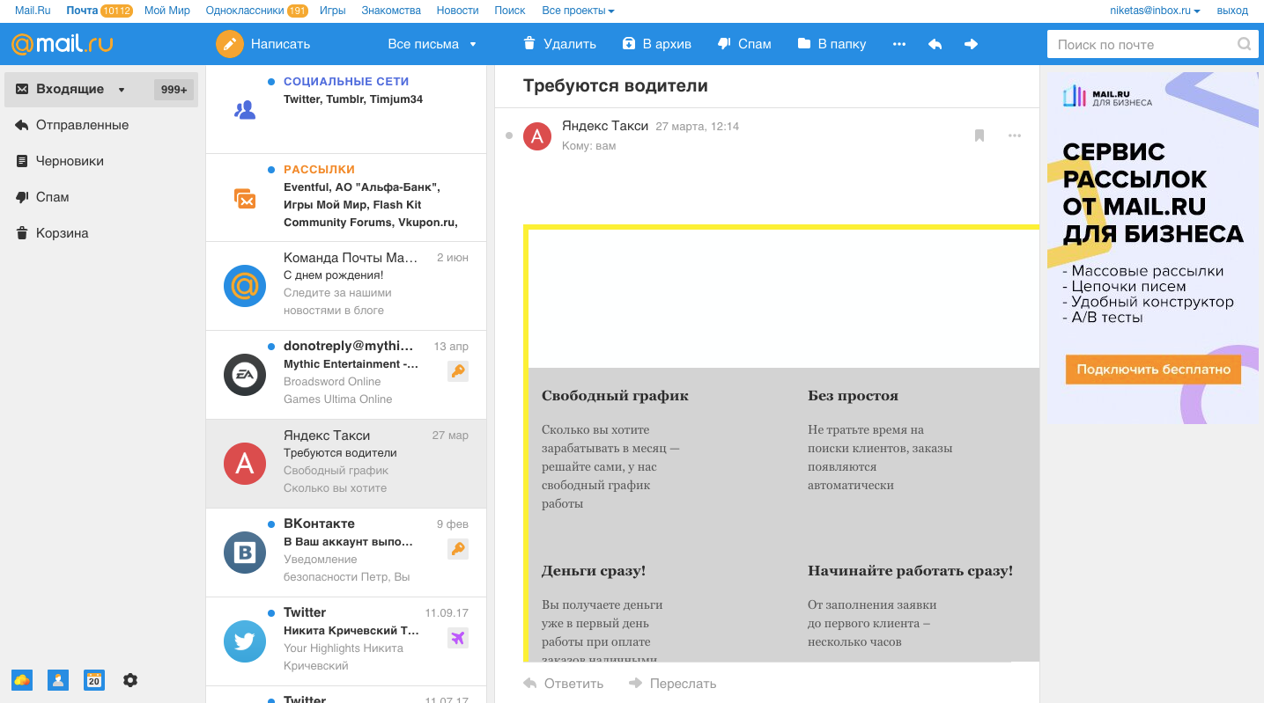The image size is (1264, 703).
Task: Click Подключить бесплатно ad button
Action: pos(1153,370)
